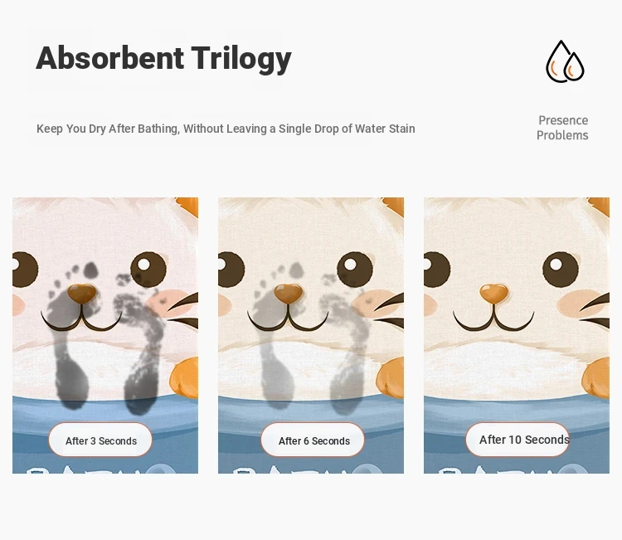This screenshot has height=540, width=622.
Task: Click the orange paw in first image
Action: coord(184,377)
